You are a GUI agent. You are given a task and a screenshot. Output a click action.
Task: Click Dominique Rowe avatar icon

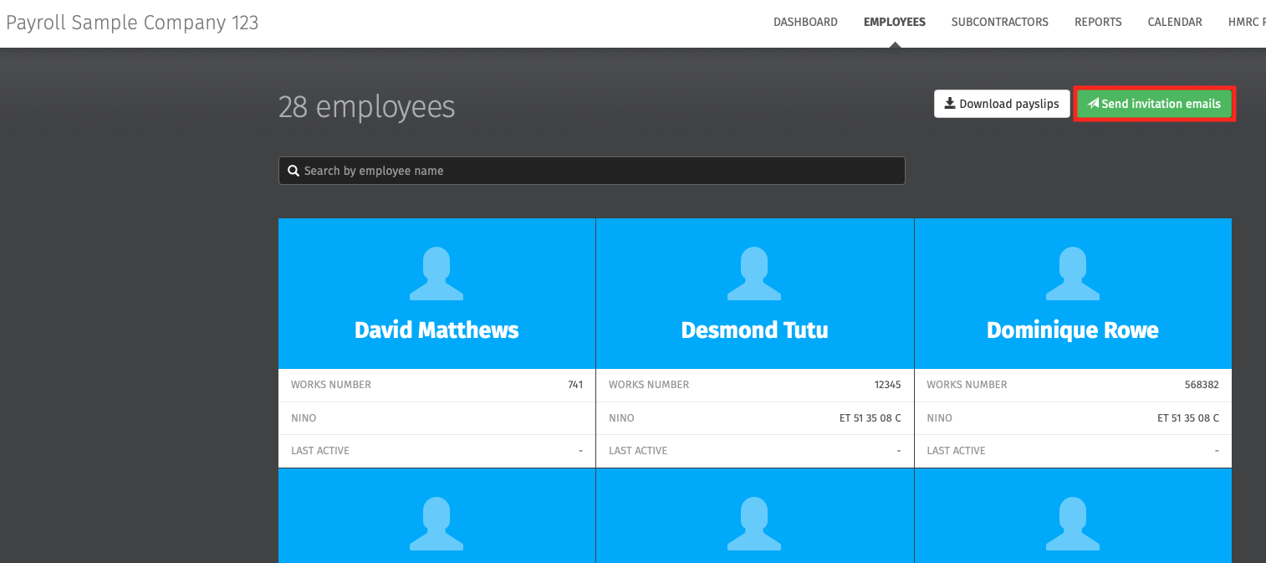[1073, 274]
